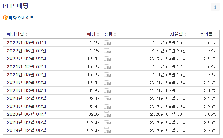Click payment date 2022년 01월 07일

pos(168,67)
